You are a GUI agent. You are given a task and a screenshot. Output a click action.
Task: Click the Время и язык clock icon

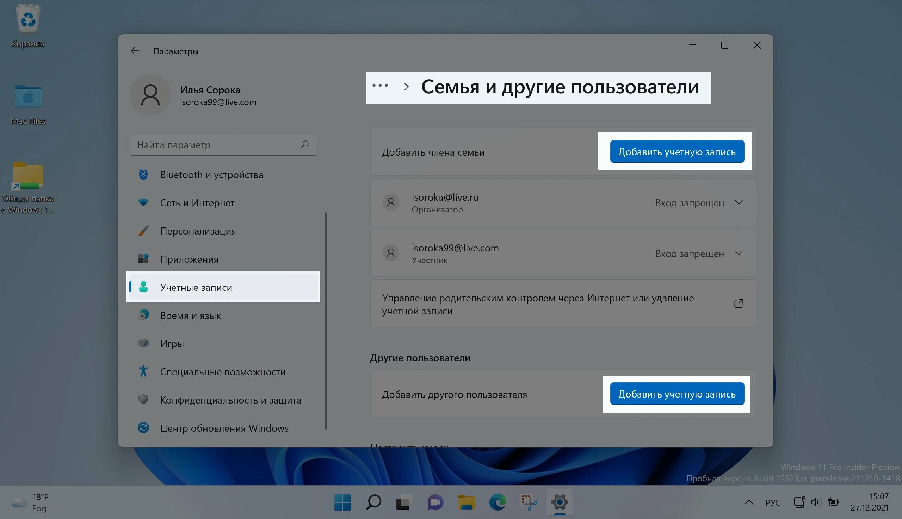(x=143, y=315)
